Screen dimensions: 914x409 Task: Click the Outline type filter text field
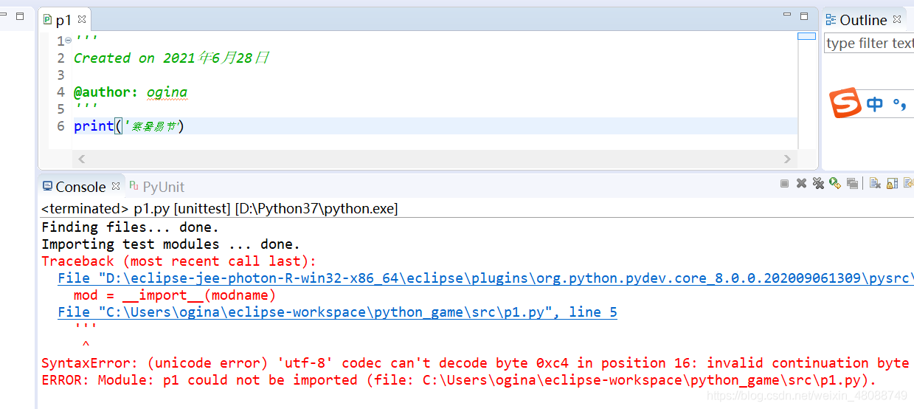869,44
